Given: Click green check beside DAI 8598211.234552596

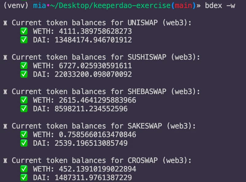Looking at the screenshot, I should coord(24,109).
